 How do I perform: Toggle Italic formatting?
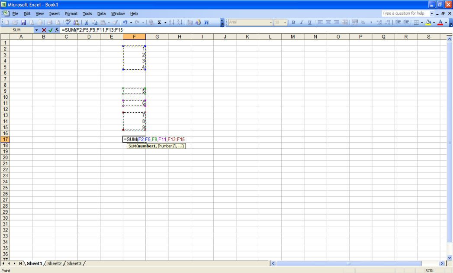(302, 22)
